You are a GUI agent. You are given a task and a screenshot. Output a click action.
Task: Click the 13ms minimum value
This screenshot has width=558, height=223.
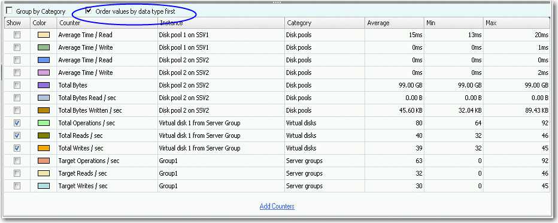(x=475, y=35)
